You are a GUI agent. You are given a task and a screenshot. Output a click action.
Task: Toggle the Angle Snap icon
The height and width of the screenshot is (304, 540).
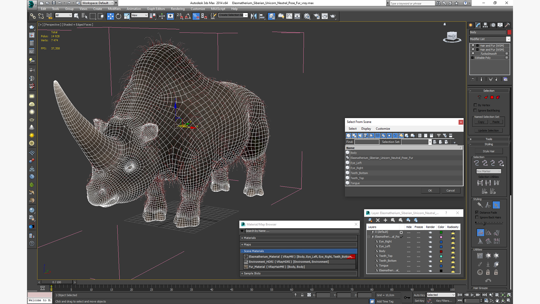point(188,16)
